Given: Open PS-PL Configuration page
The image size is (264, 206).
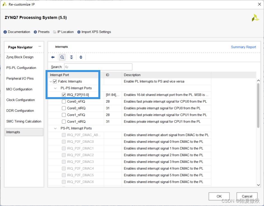Looking at the screenshot, I should (x=21, y=68).
